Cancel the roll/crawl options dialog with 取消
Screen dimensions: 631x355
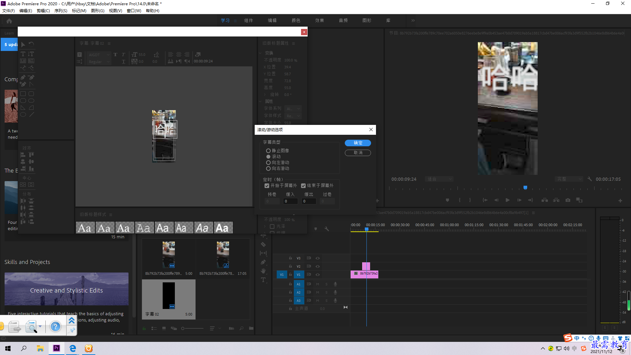(x=358, y=153)
